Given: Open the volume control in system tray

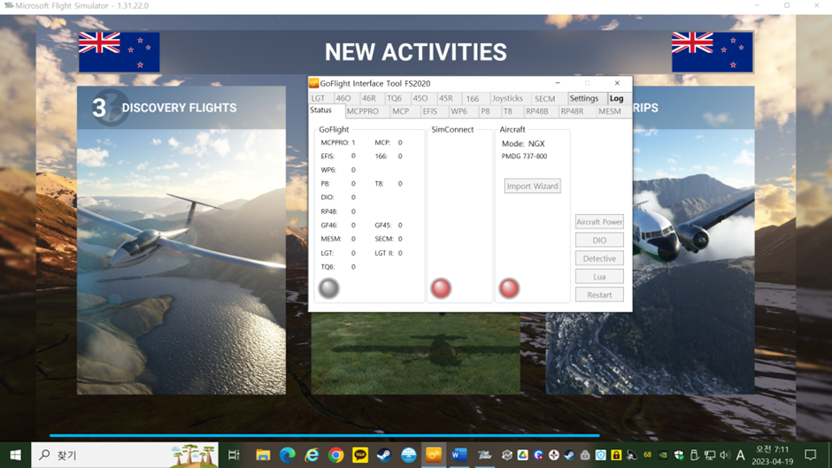Looking at the screenshot, I should [x=725, y=456].
